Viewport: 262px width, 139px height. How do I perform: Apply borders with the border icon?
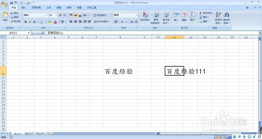(x=42, y=22)
